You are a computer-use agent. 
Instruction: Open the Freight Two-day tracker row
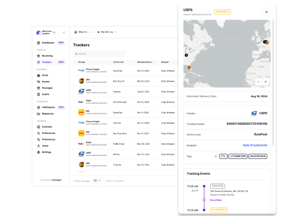125,123
